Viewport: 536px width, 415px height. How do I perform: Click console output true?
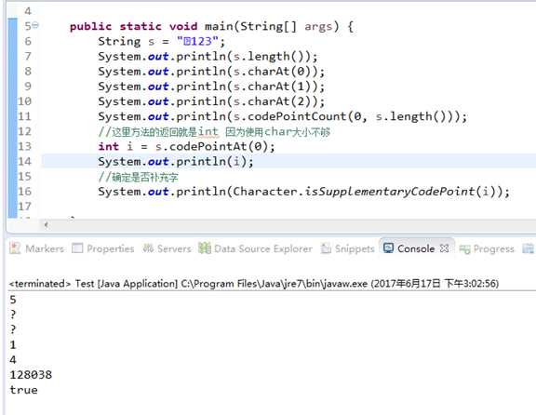pos(23,390)
